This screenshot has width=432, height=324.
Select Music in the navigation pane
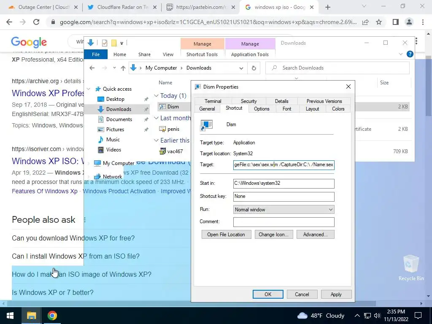tap(113, 139)
